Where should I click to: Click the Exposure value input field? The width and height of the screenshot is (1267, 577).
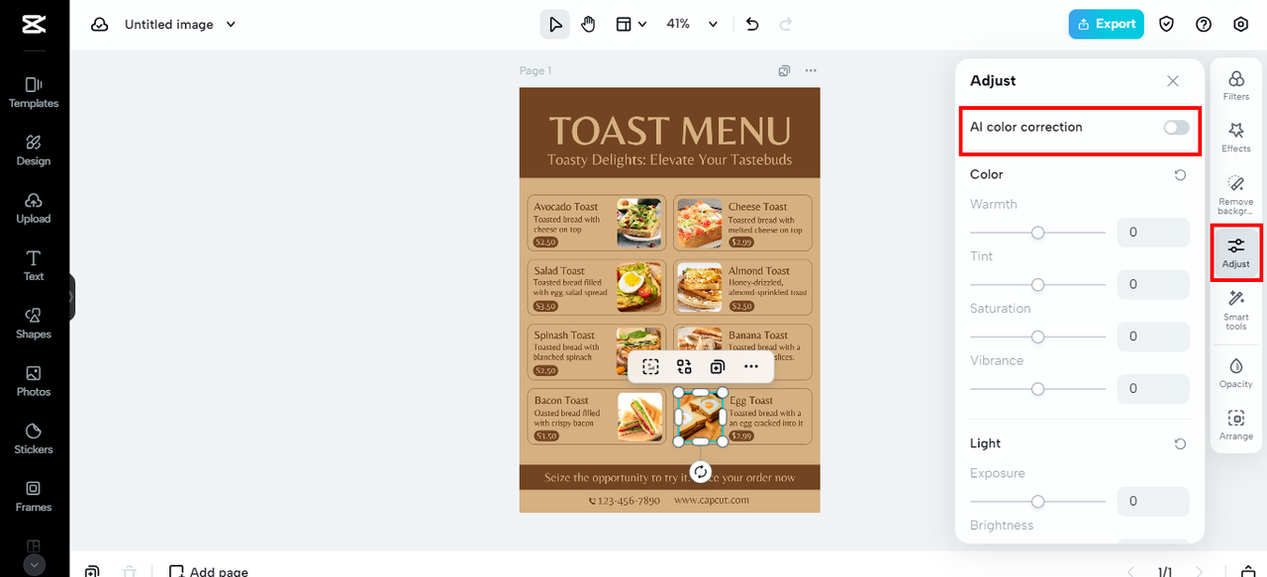tap(1153, 501)
